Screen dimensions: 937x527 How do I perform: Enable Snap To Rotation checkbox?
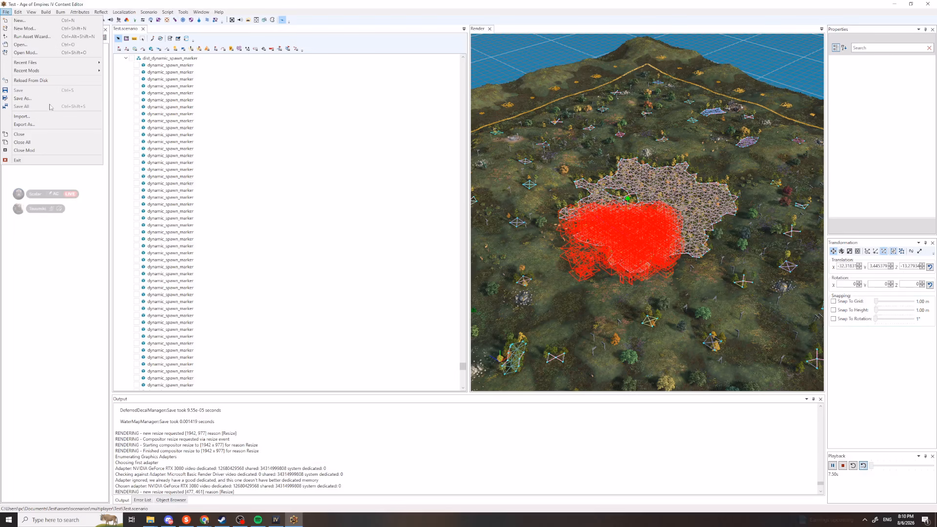[x=834, y=319]
